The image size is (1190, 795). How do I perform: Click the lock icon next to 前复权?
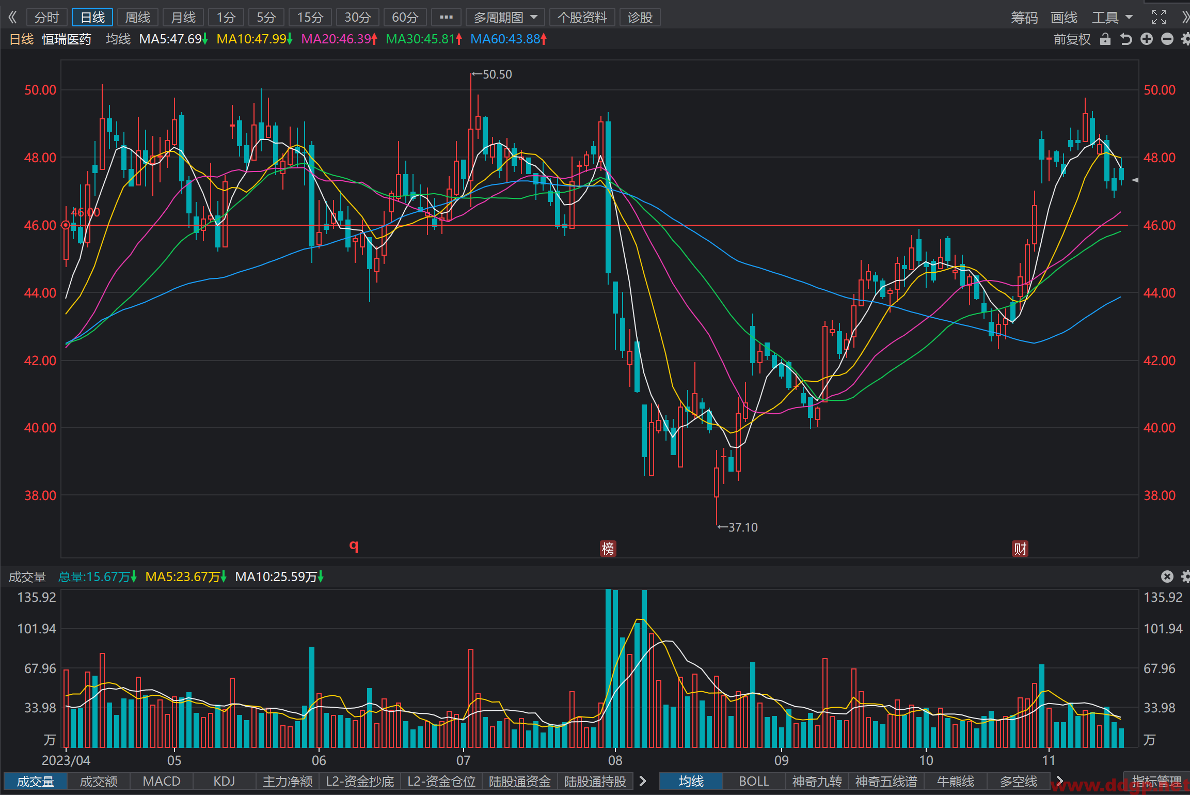[1105, 39]
